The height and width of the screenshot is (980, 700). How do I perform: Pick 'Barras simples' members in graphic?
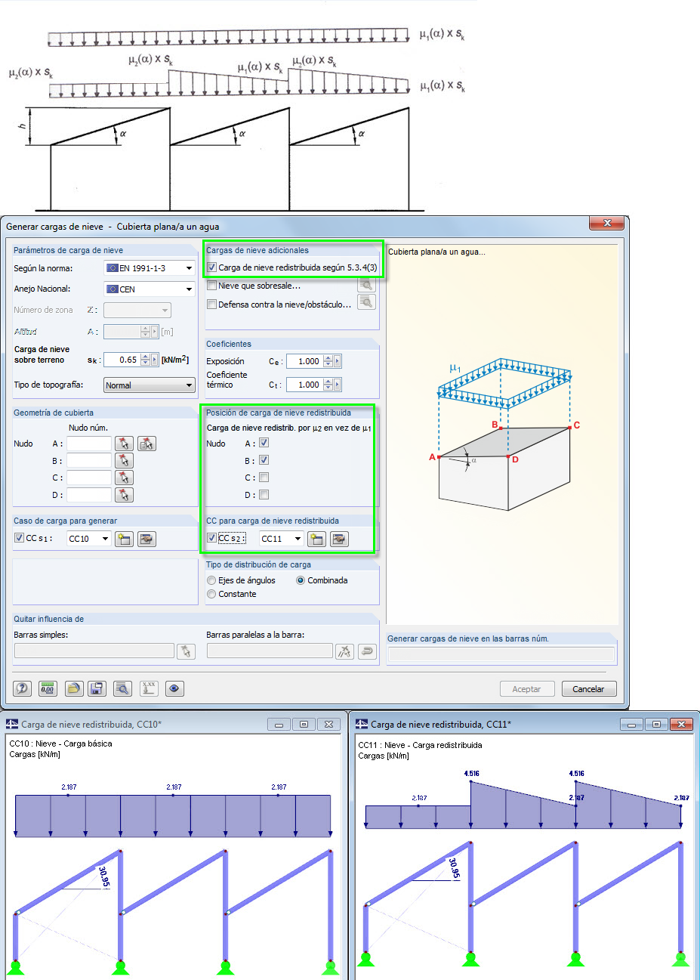click(186, 651)
